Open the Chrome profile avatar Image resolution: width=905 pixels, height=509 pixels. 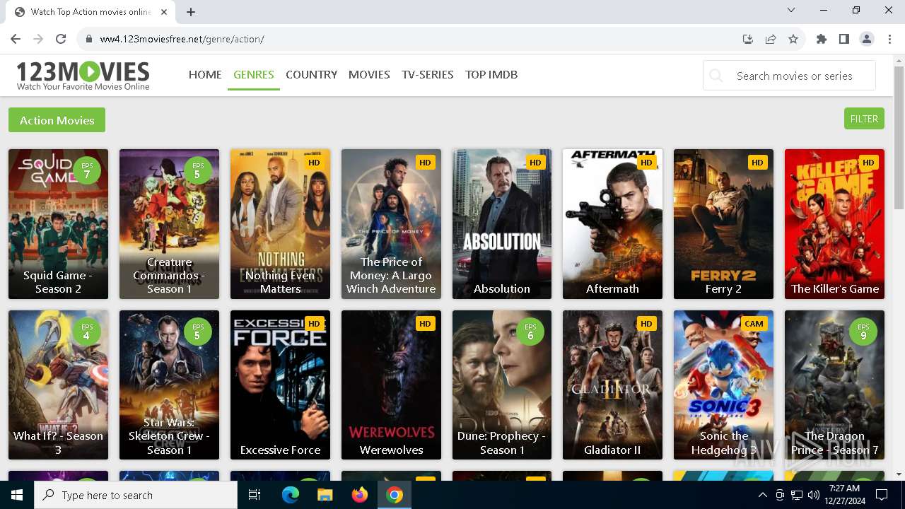(x=867, y=39)
